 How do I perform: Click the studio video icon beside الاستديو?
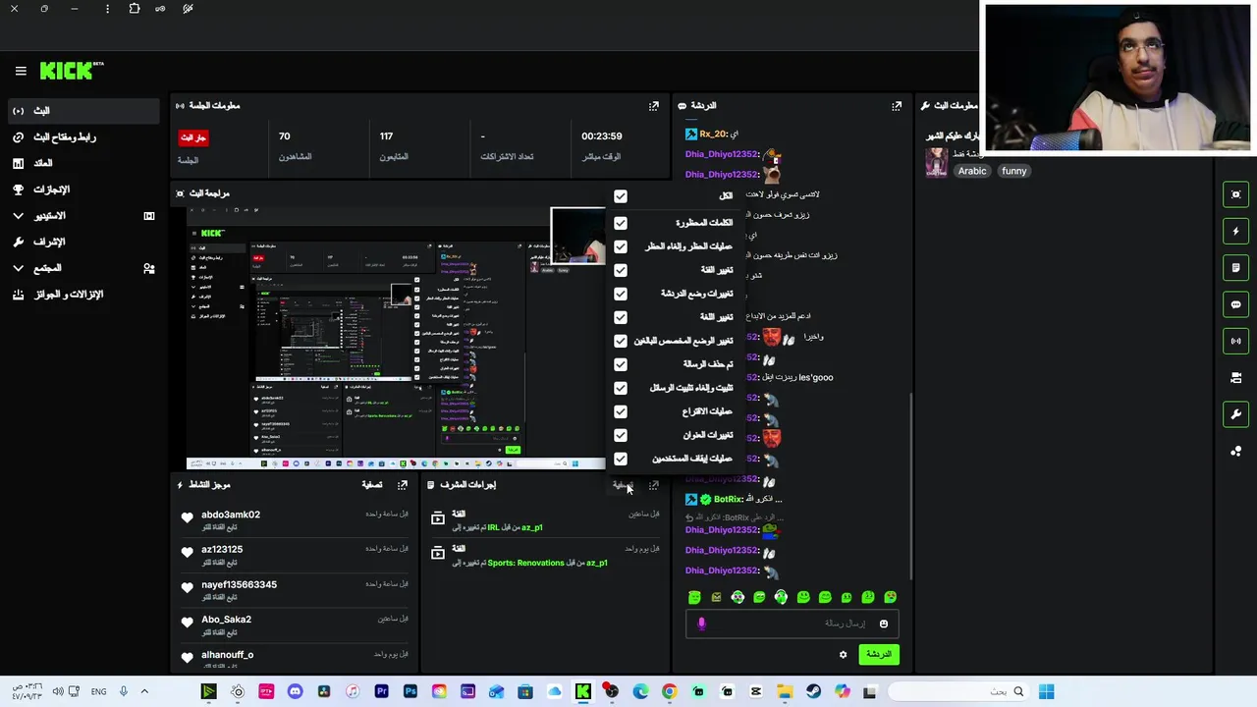pos(149,216)
